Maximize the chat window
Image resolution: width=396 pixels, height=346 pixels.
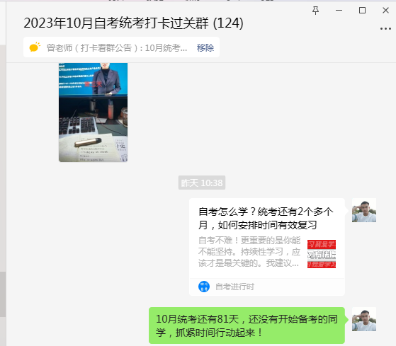click(x=362, y=11)
